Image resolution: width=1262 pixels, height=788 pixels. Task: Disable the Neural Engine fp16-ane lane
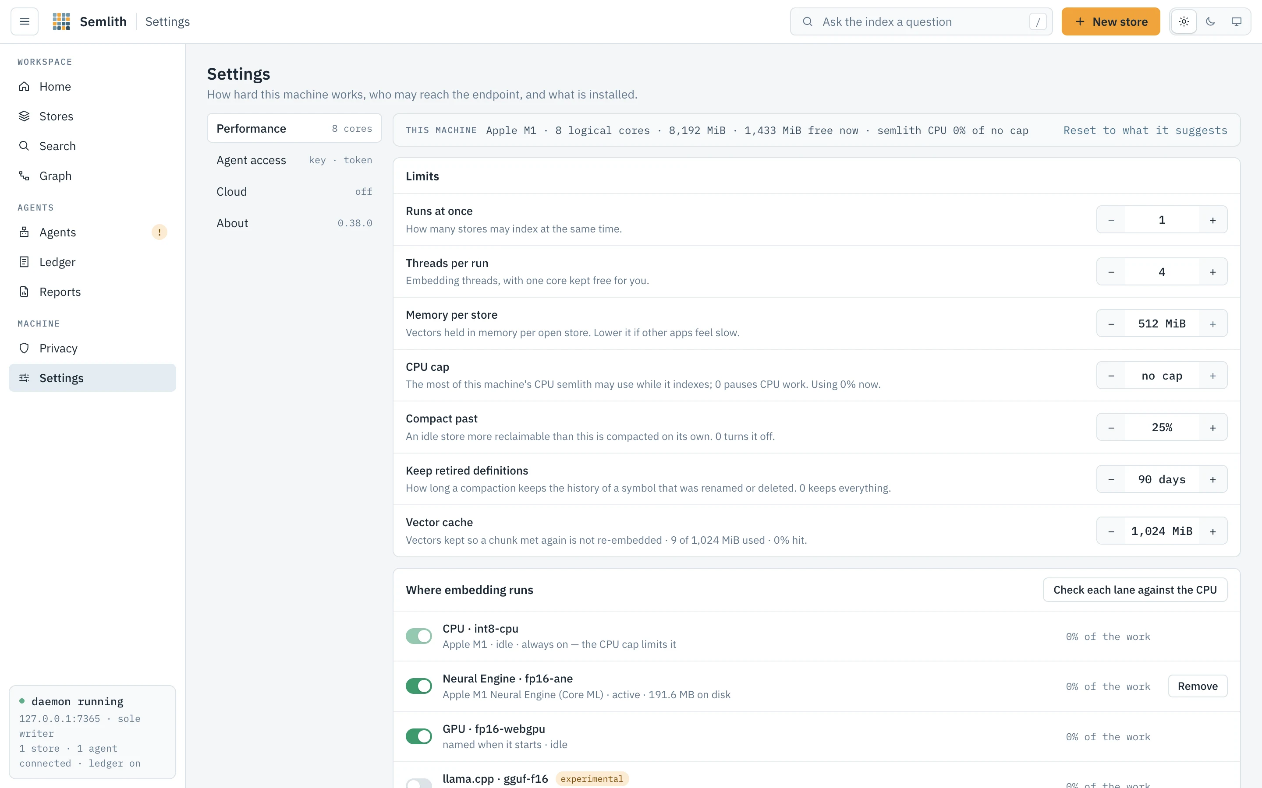coord(419,686)
